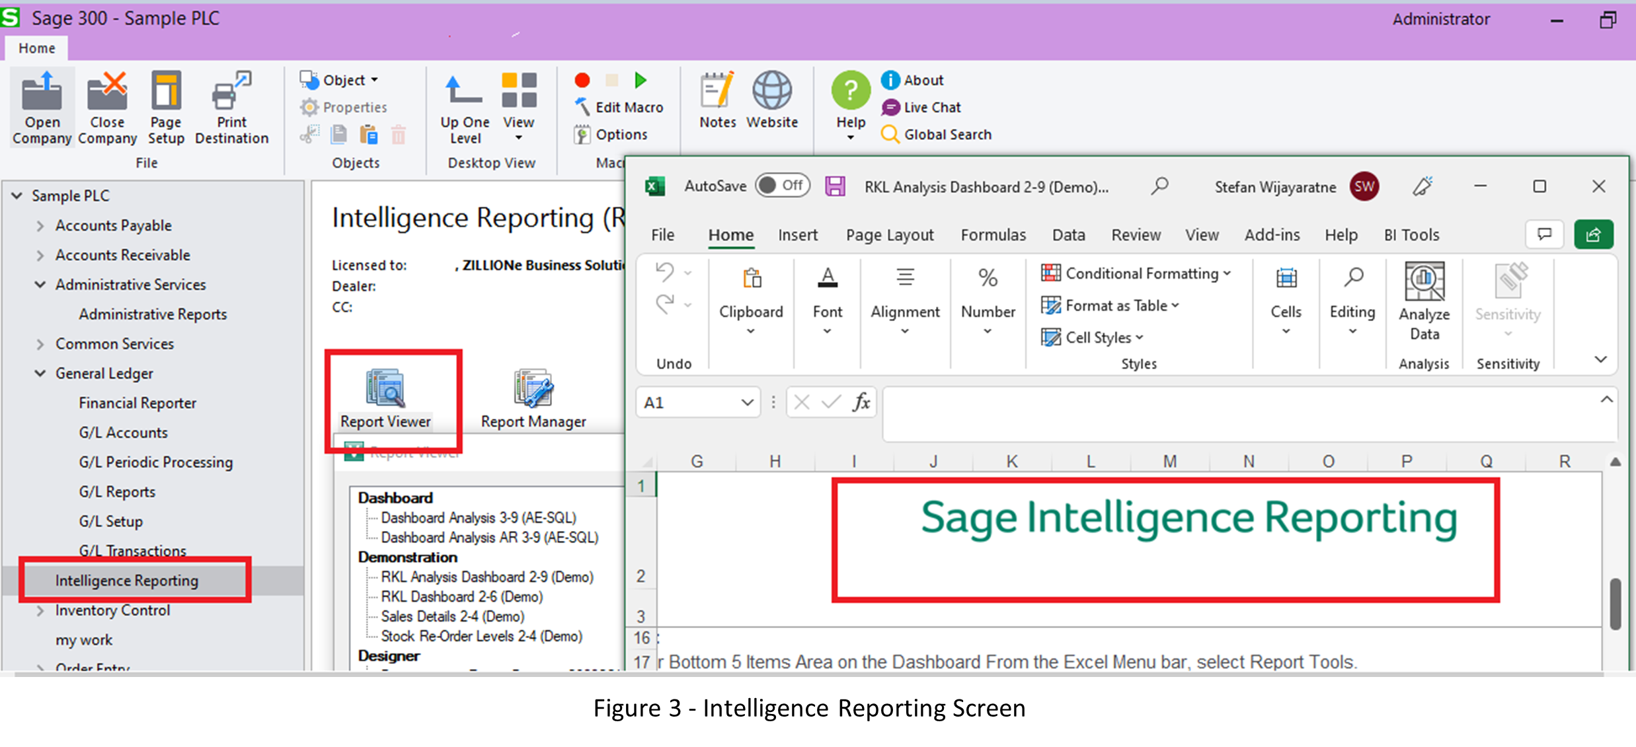Switch to Page Layout tab
The height and width of the screenshot is (747, 1636).
pos(890,235)
